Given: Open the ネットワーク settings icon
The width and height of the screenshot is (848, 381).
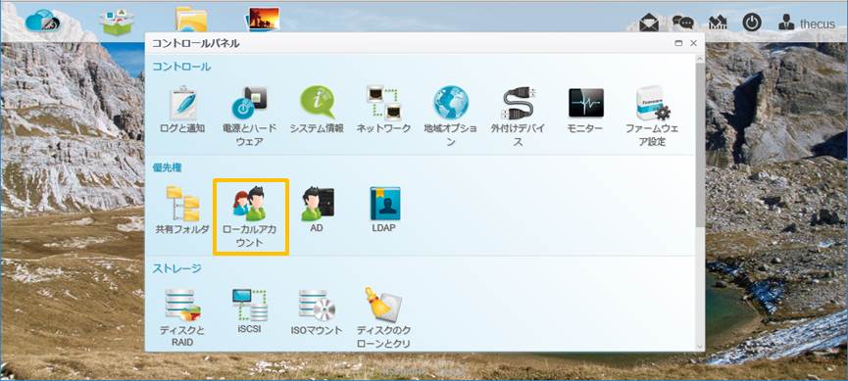Looking at the screenshot, I should 383,102.
